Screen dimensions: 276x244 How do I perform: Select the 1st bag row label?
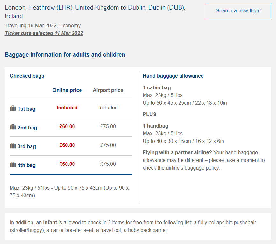point(26,109)
